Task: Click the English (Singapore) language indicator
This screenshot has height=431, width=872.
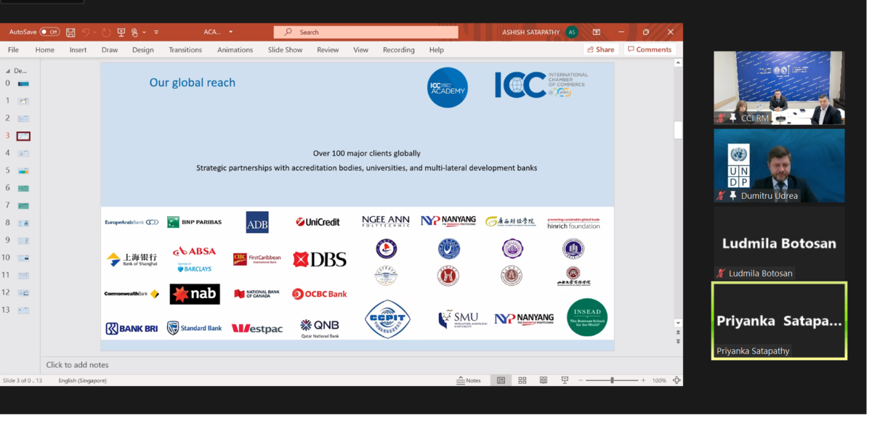Action: pos(83,380)
